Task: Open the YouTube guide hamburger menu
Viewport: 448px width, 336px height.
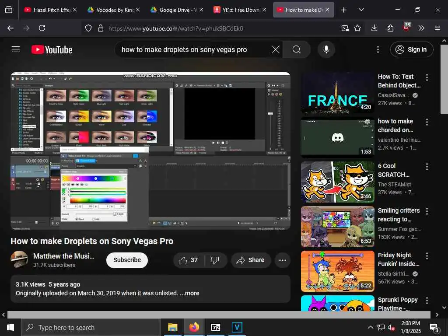Action: (x=16, y=49)
